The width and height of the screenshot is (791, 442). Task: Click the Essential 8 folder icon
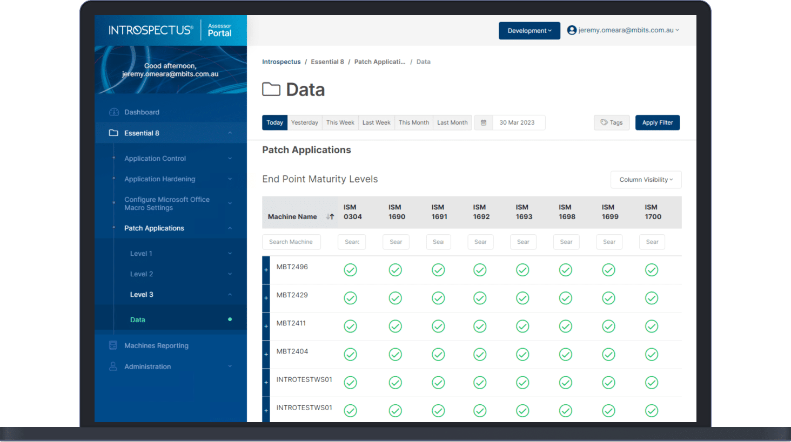[x=113, y=133]
